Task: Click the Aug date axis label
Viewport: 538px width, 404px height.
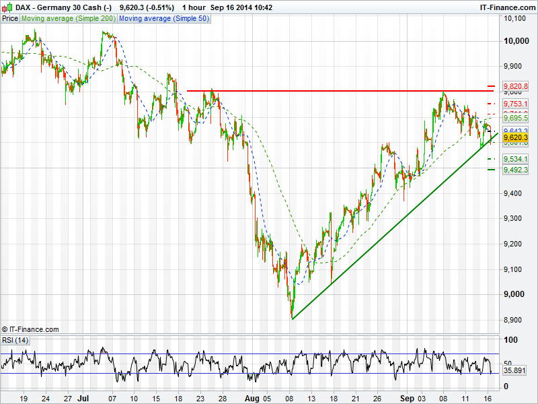Action: [252, 398]
